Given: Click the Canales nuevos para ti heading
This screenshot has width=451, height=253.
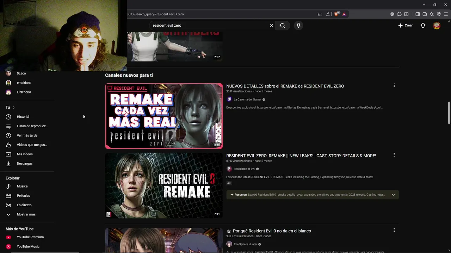Looking at the screenshot, I should (x=129, y=75).
